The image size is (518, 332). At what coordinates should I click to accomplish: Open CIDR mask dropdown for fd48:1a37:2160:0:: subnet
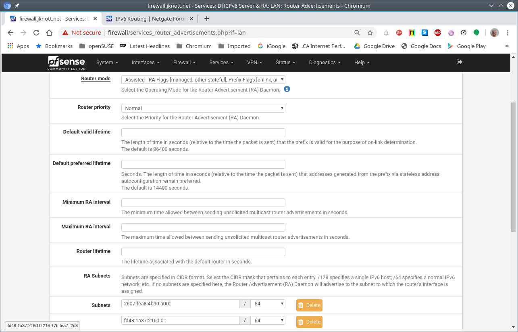268,320
